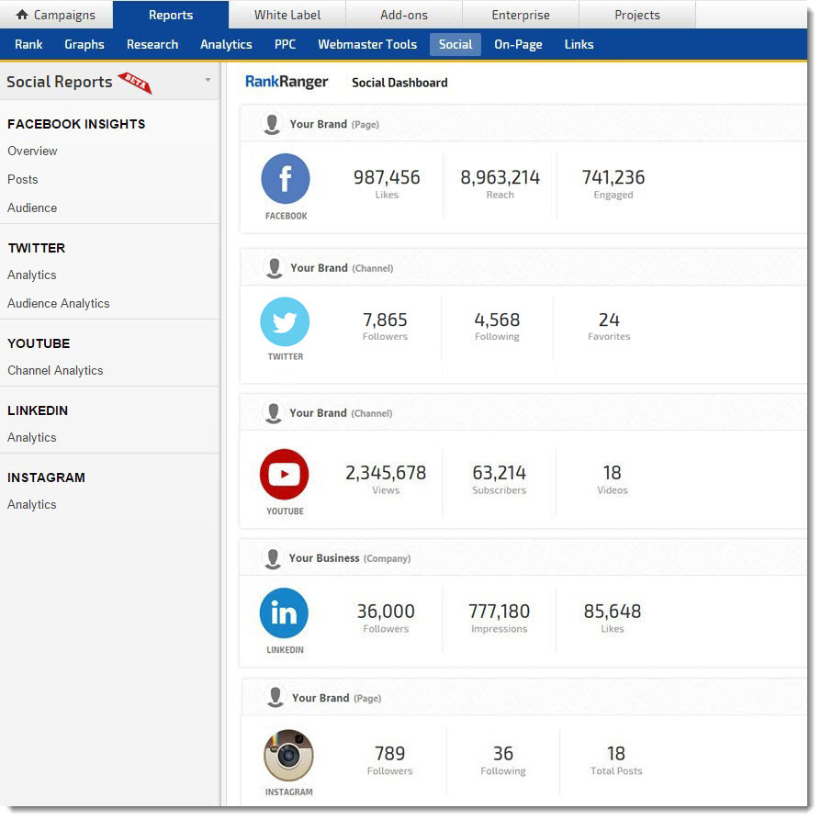Click the LinkedIn logo icon

point(284,613)
